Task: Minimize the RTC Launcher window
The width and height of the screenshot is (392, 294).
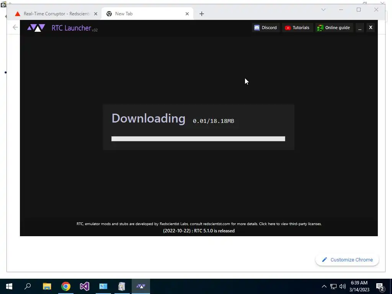Action: click(x=360, y=28)
